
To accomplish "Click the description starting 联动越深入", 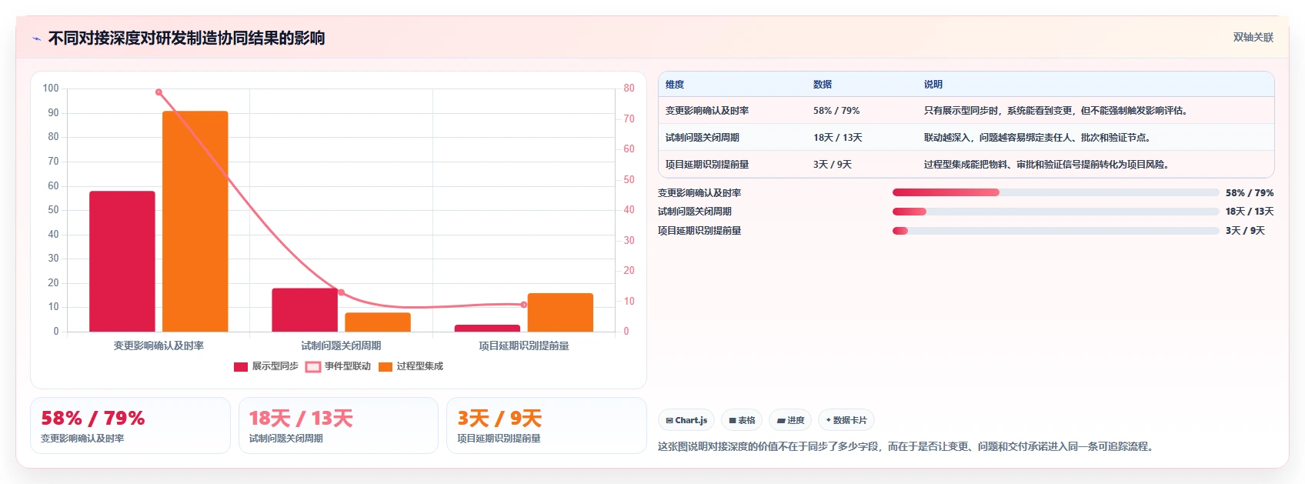I will (x=1040, y=138).
